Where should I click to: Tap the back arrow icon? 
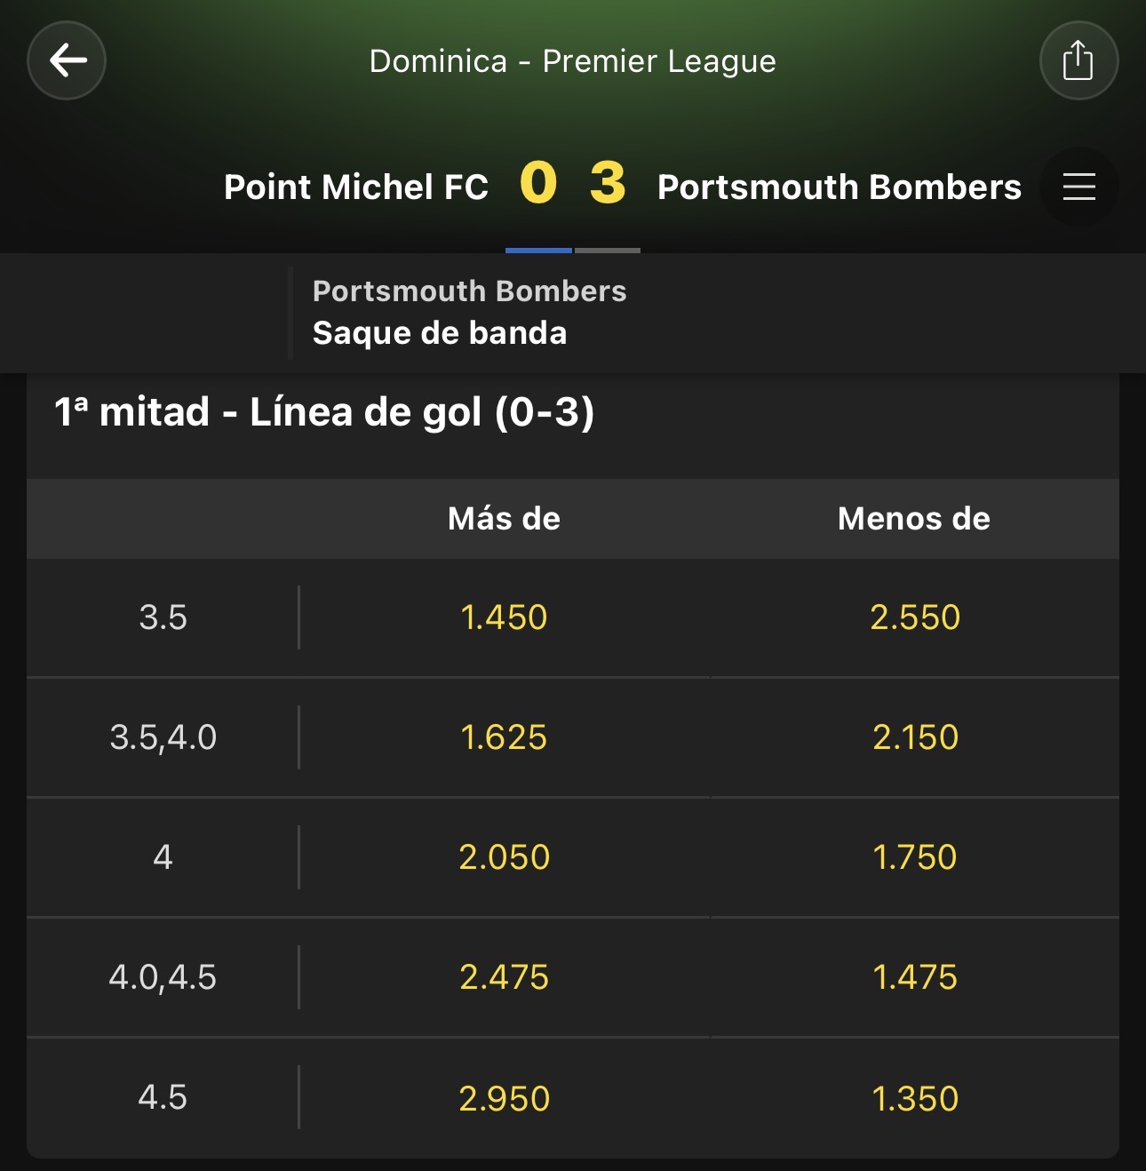coord(67,60)
